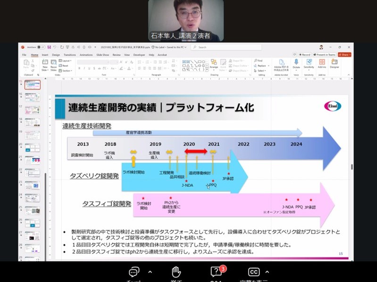Open the Select dropdown in Editing group
377x282 pixels.
pos(261,71)
